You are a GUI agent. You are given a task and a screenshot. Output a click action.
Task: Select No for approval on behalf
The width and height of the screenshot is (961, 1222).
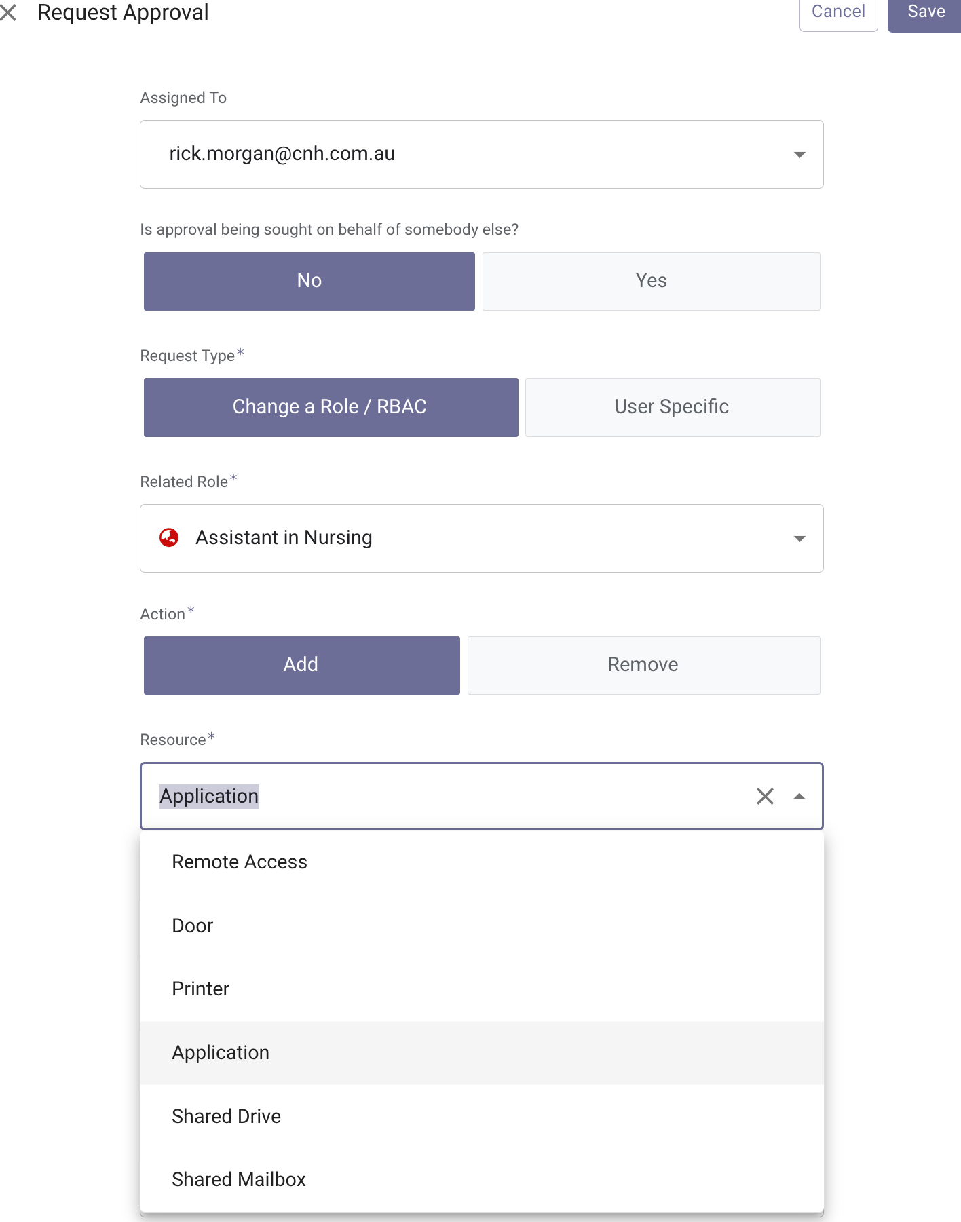coord(309,281)
